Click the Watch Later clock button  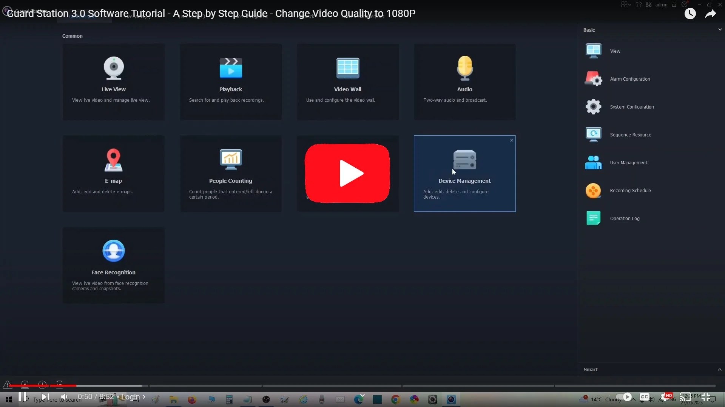(690, 14)
